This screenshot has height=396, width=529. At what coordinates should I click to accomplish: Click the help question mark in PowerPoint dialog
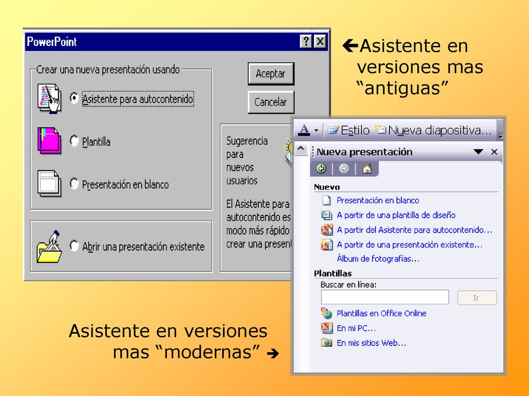tap(306, 42)
